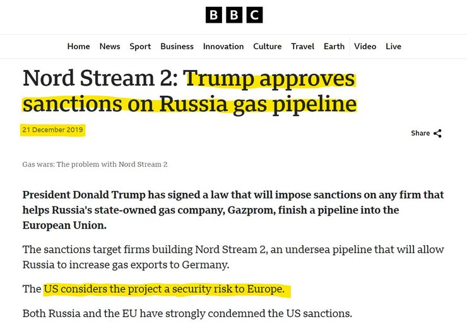The image size is (467, 332).
Task: Click the bold intro paragraph about Gazprom
Action: pos(233,209)
